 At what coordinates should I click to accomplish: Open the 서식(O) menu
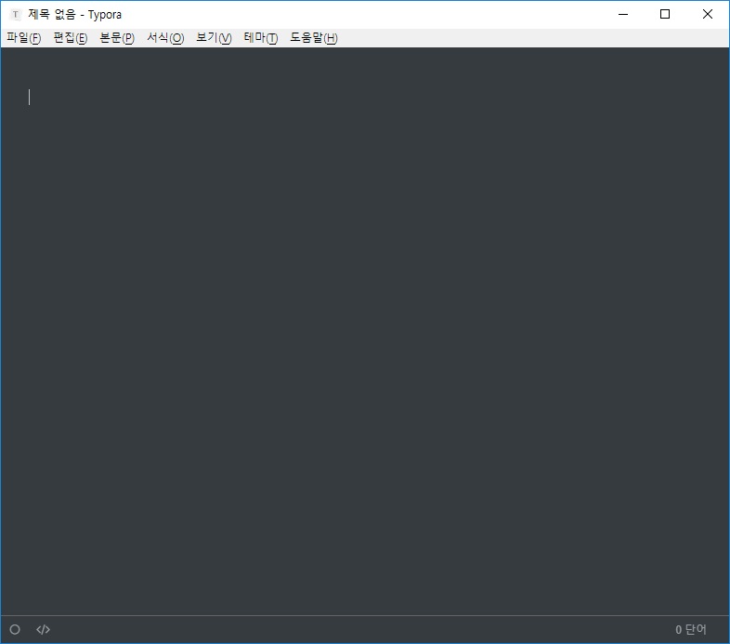tap(165, 38)
